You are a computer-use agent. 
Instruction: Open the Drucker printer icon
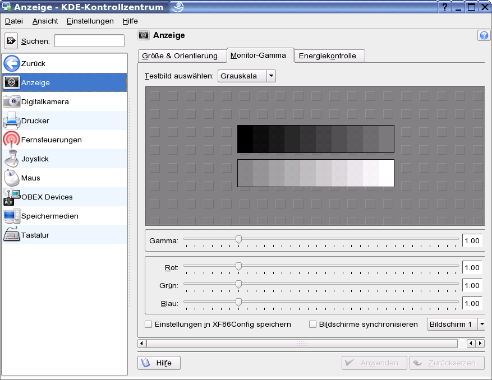click(x=12, y=121)
